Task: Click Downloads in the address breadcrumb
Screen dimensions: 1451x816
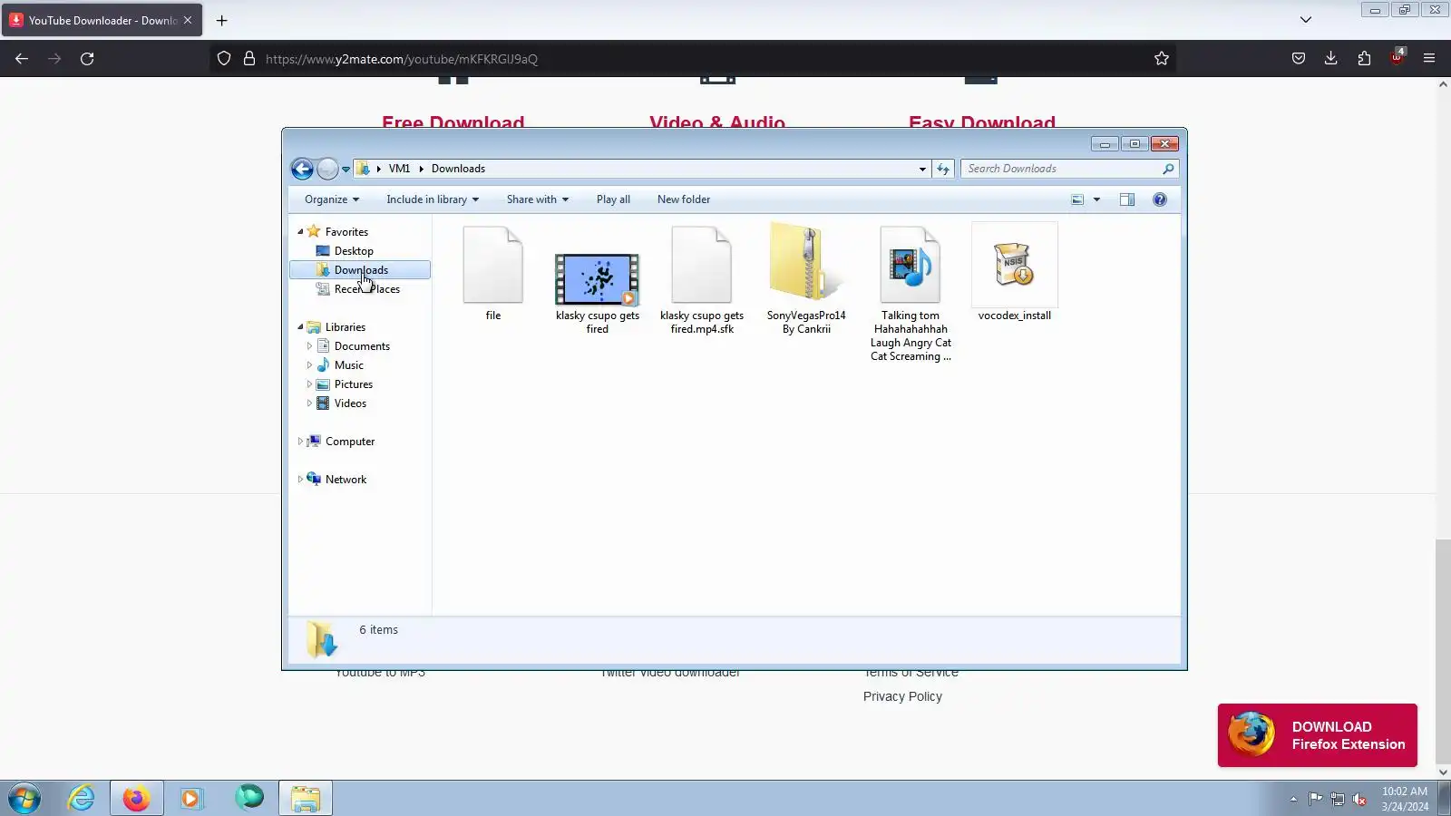Action: [x=458, y=169]
